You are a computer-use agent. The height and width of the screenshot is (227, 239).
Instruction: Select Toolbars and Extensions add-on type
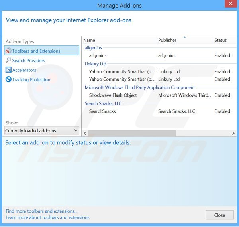pyautogui.click(x=42, y=51)
